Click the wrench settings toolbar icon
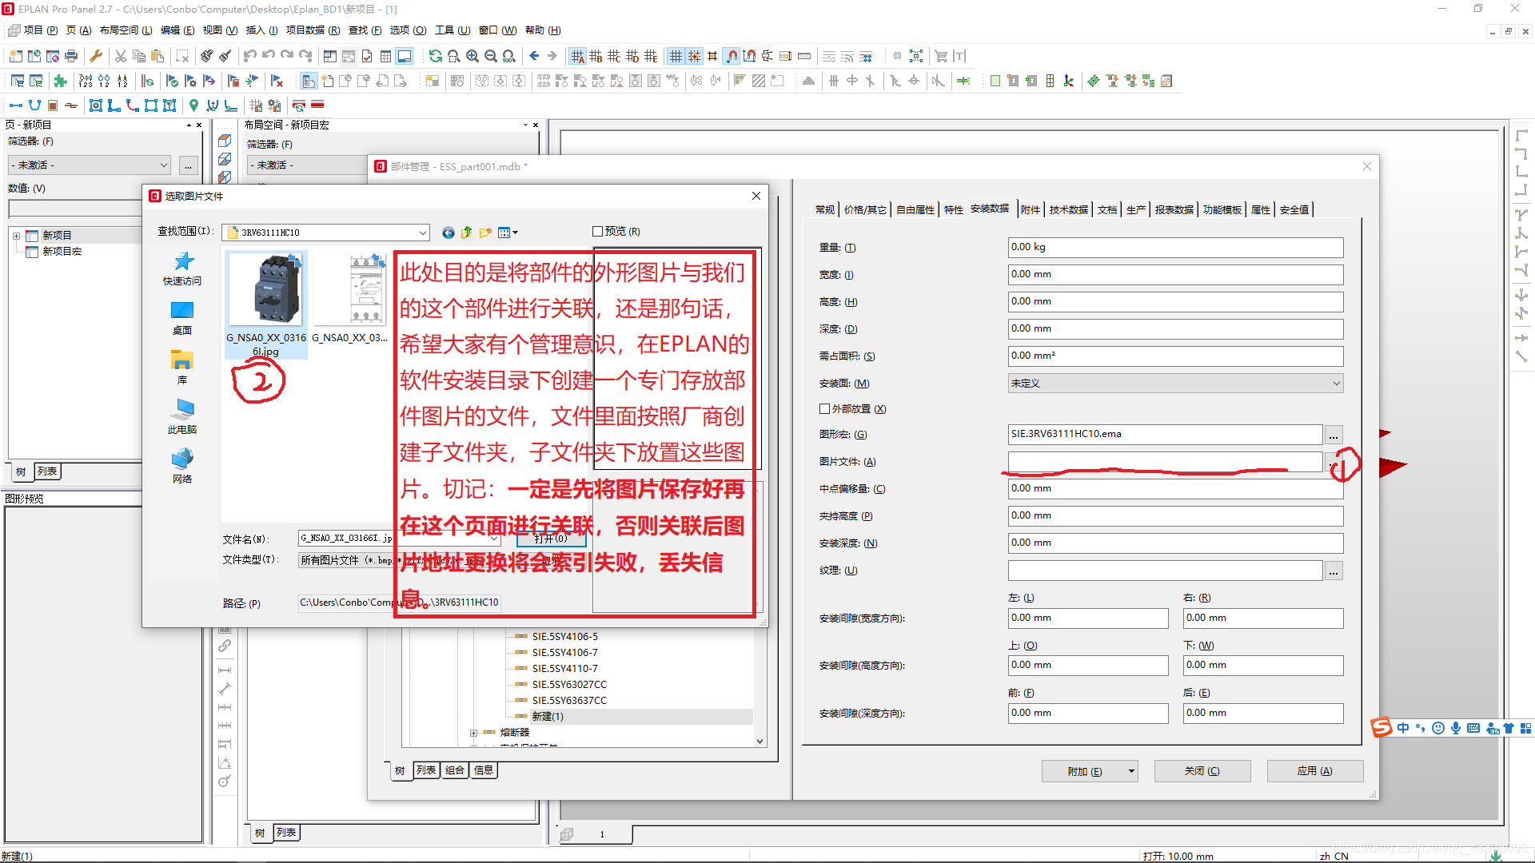Viewport: 1535px width, 863px height. pyautogui.click(x=96, y=56)
